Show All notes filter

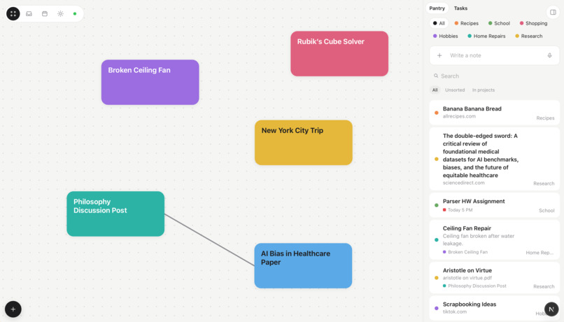pyautogui.click(x=435, y=90)
